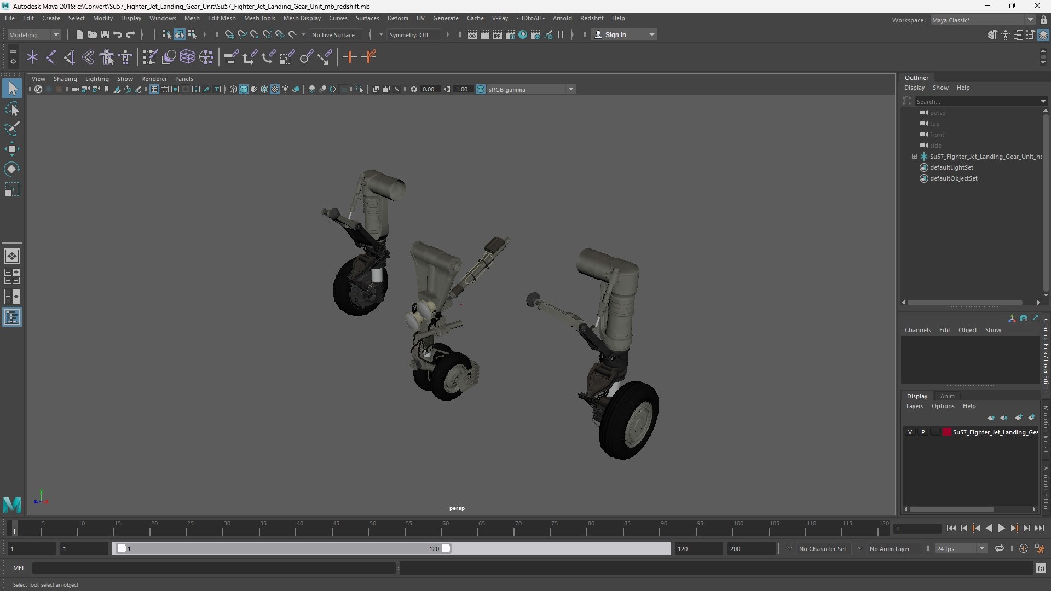
Task: Activate the Paint selection tool
Action: [x=12, y=129]
